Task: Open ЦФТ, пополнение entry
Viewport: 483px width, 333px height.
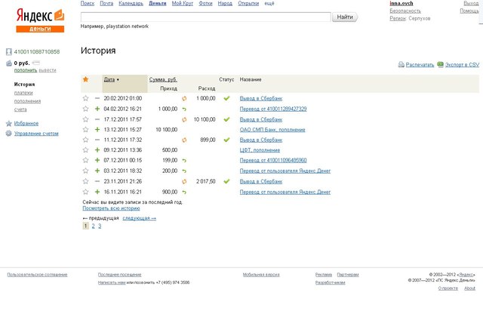Action: [x=260, y=150]
